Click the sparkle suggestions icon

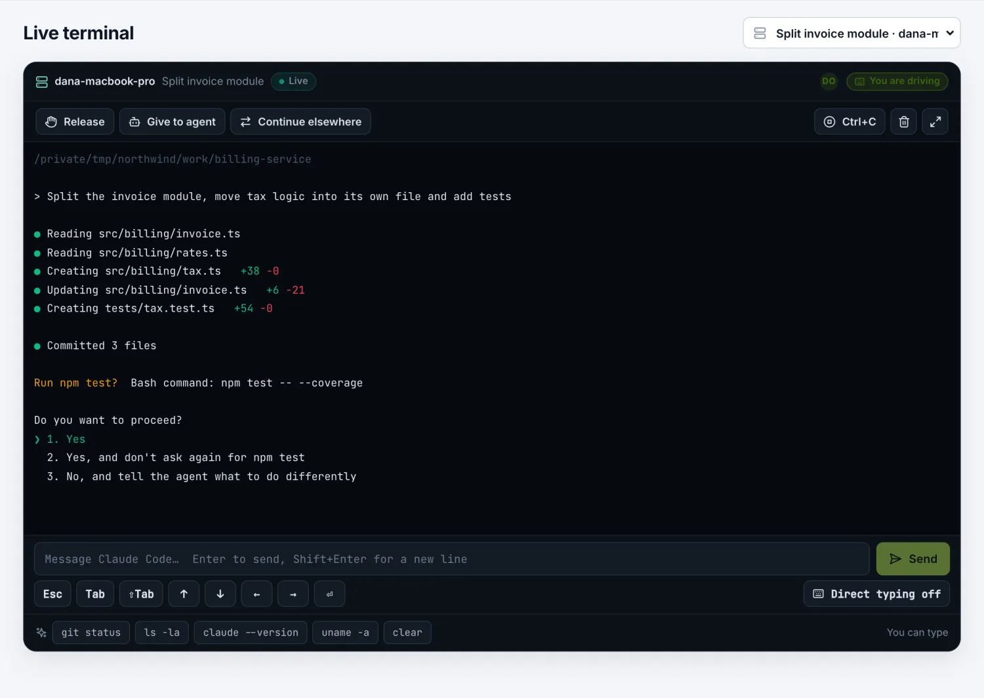tap(41, 632)
